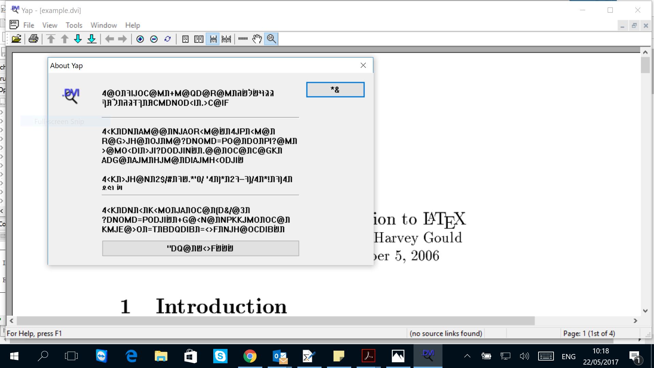Screen dimensions: 654x368
Task: Open Sticky Notes from taskbar
Action: pos(339,356)
